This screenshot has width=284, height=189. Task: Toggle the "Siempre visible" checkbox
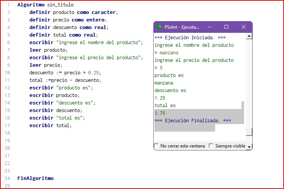pos(211,146)
